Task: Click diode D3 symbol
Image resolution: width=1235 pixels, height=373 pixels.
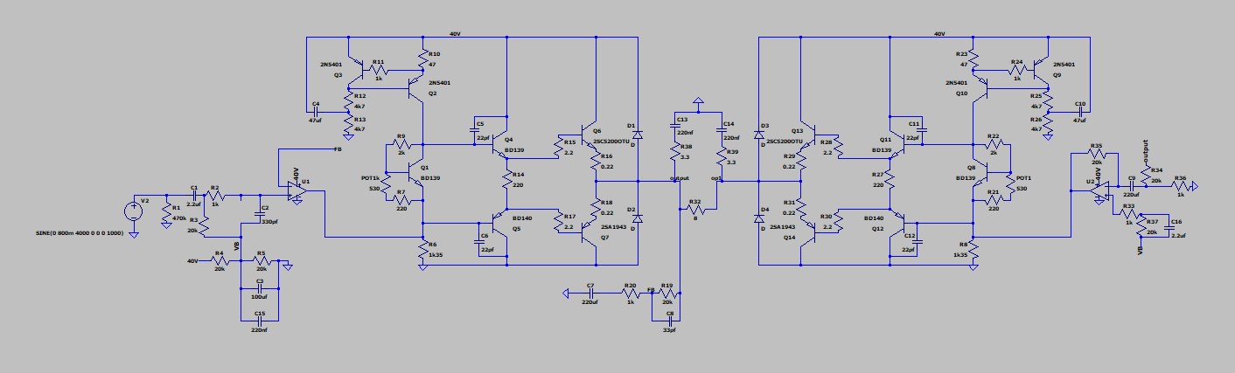Action: (758, 135)
